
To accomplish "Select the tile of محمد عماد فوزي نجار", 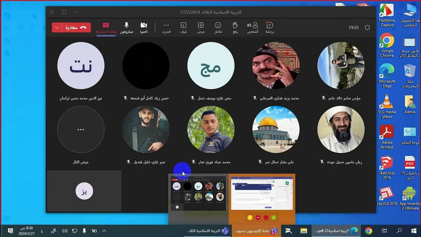I will point(211,129).
